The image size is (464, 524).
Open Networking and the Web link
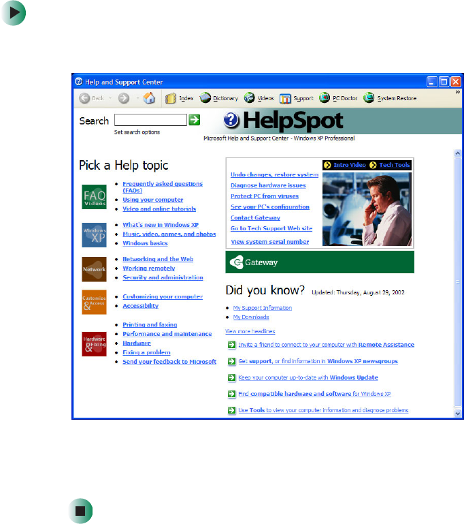pos(158,259)
